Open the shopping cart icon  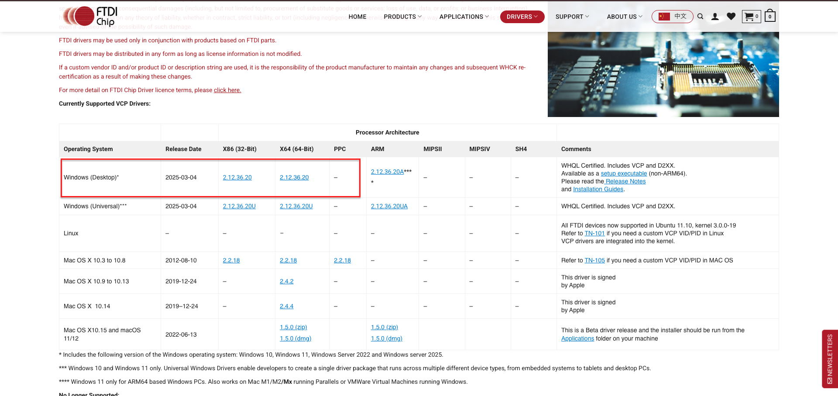[x=751, y=17]
